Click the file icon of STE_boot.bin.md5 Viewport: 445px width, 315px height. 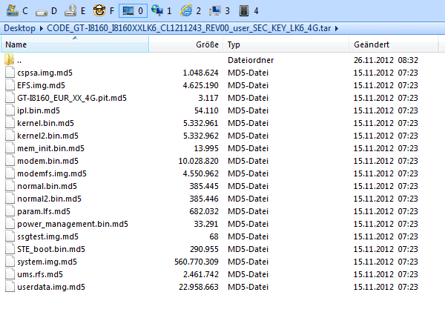point(10,249)
